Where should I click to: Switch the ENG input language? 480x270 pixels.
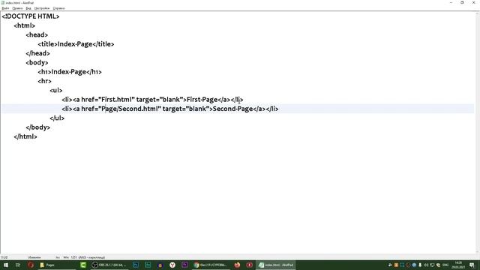(445, 265)
